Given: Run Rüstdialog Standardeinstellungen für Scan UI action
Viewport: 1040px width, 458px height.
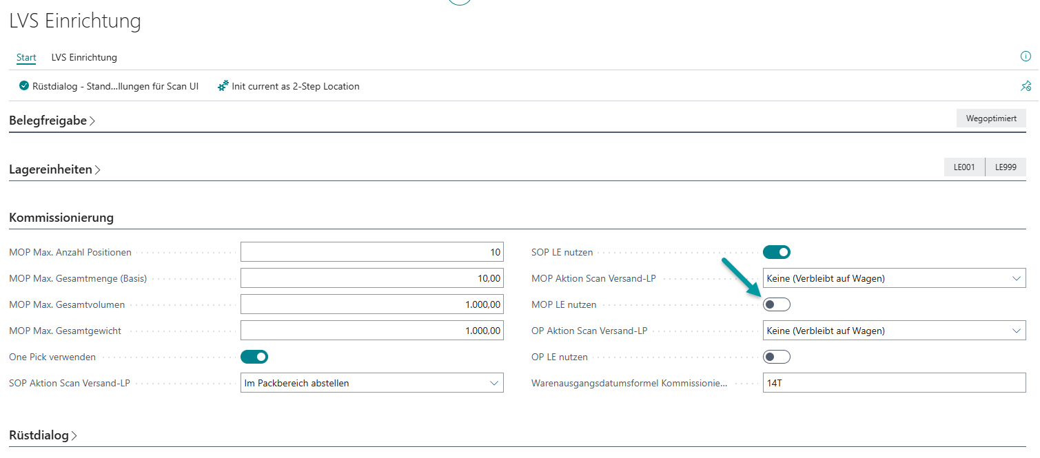Looking at the screenshot, I should 109,87.
